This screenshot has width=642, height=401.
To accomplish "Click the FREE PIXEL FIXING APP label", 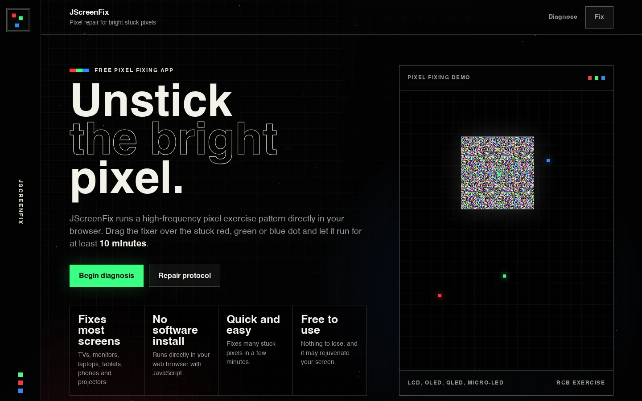I will pyautogui.click(x=134, y=70).
